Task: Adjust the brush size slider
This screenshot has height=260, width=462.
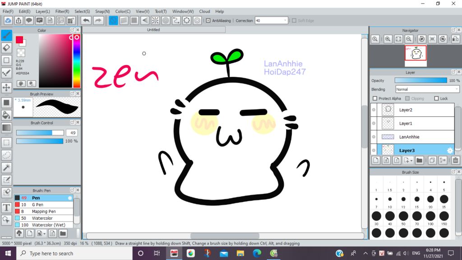Action: pos(40,133)
